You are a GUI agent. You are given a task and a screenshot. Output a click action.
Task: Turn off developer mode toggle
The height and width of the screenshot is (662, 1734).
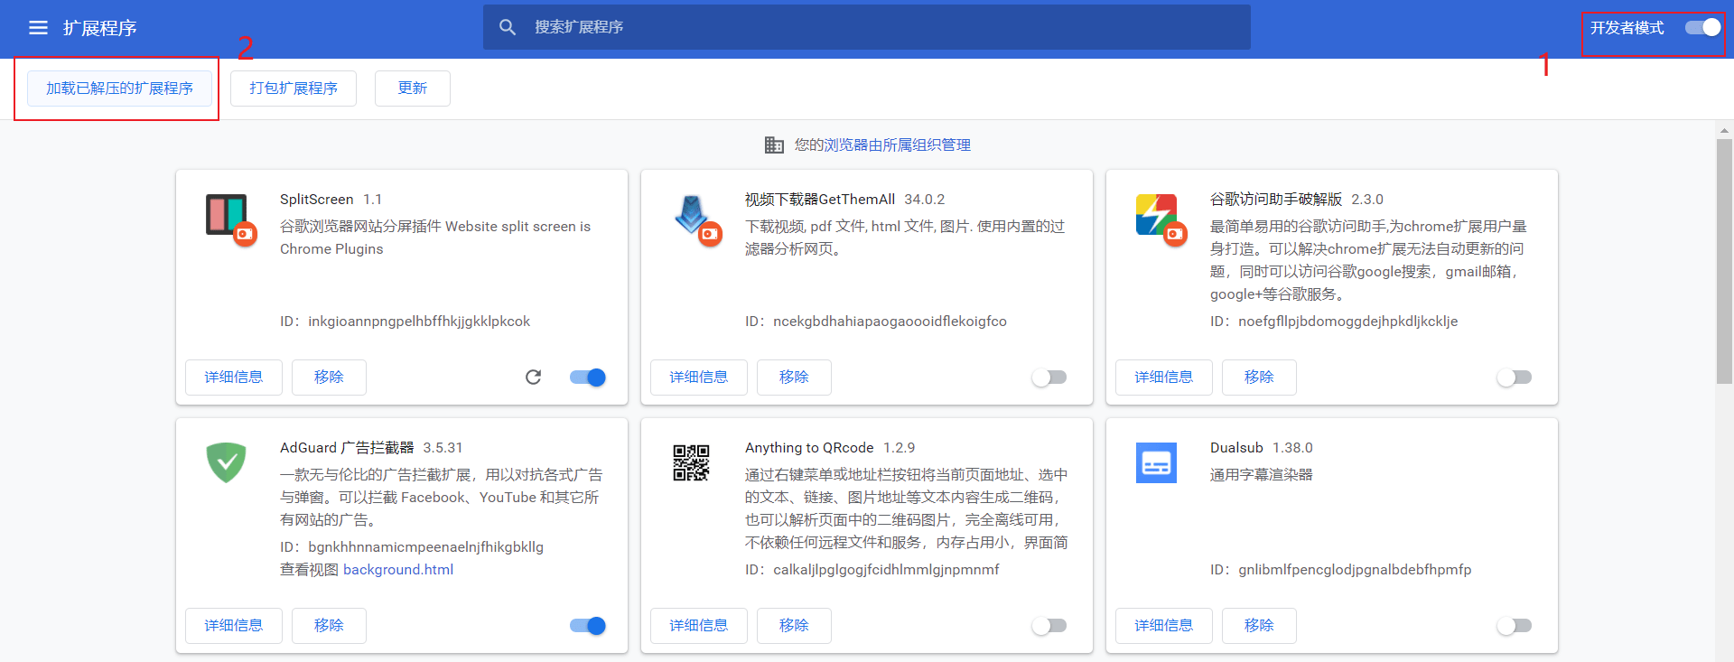pyautogui.click(x=1702, y=28)
